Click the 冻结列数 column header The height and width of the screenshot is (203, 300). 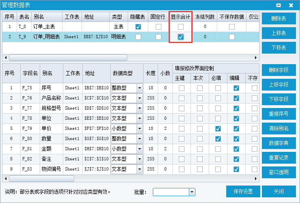(x=205, y=17)
